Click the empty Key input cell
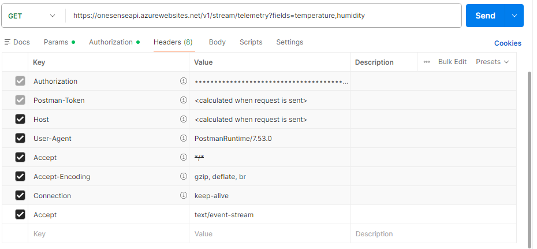Viewport: 537px width, 249px height. 109,234
